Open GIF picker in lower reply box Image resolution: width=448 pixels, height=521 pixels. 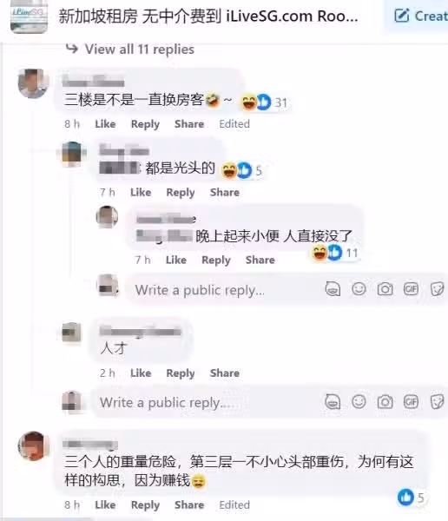412,402
